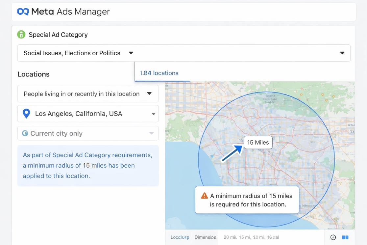Click the orange warning triangle icon
Screen dimensions: 367x245
click(x=204, y=196)
